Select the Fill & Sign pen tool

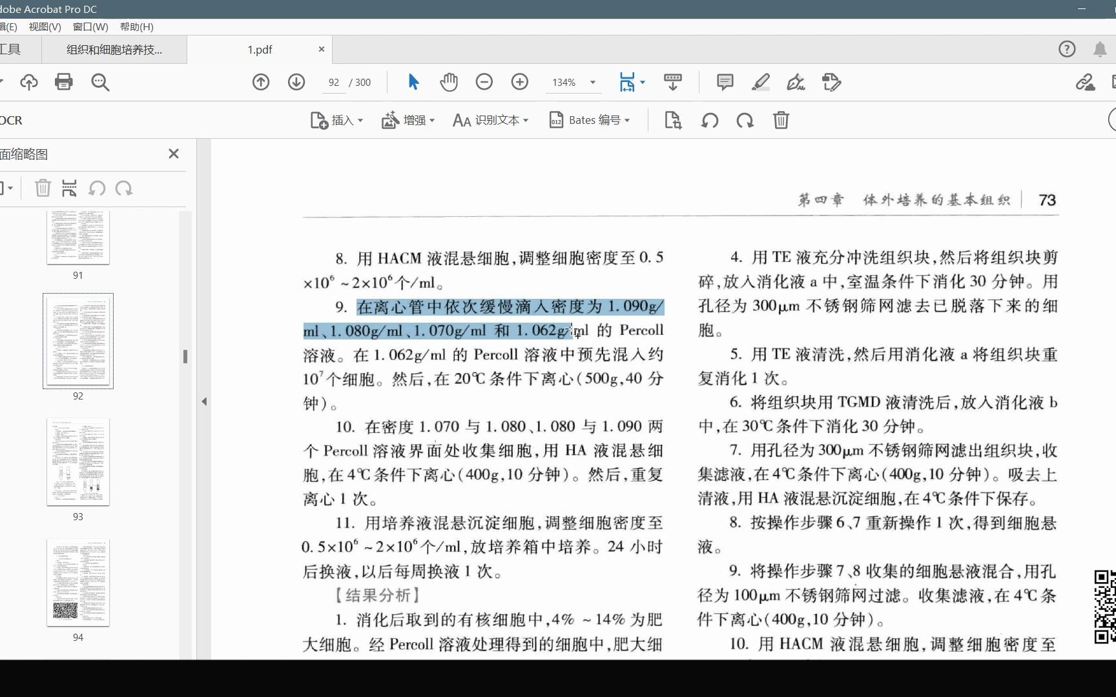pos(796,82)
